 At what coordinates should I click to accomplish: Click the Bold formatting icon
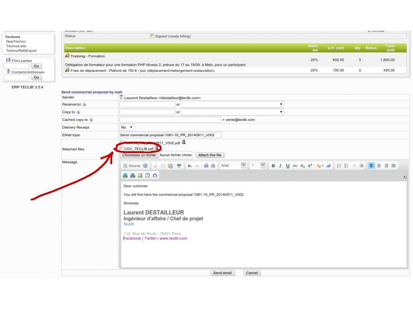coord(273,166)
